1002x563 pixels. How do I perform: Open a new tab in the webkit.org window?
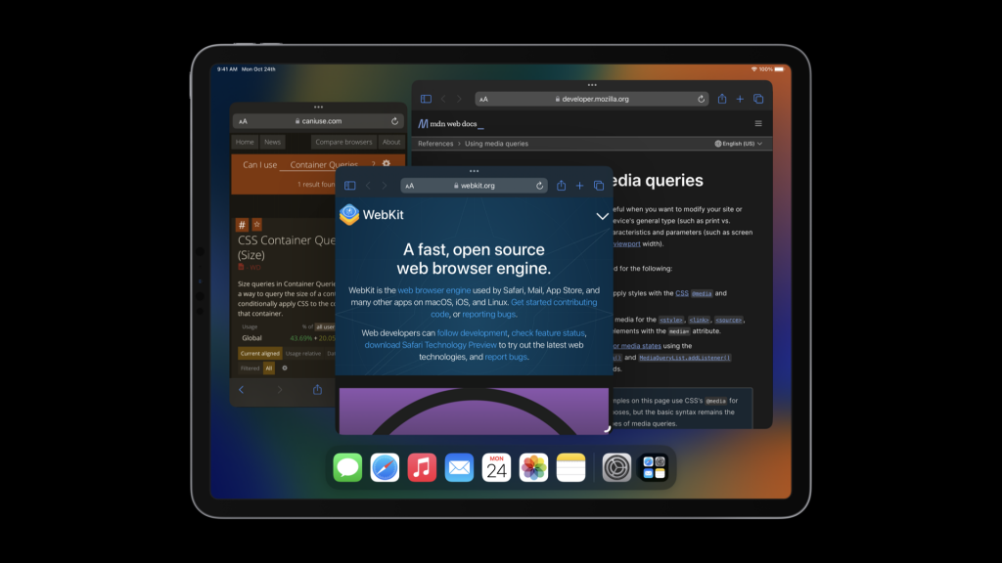point(579,186)
